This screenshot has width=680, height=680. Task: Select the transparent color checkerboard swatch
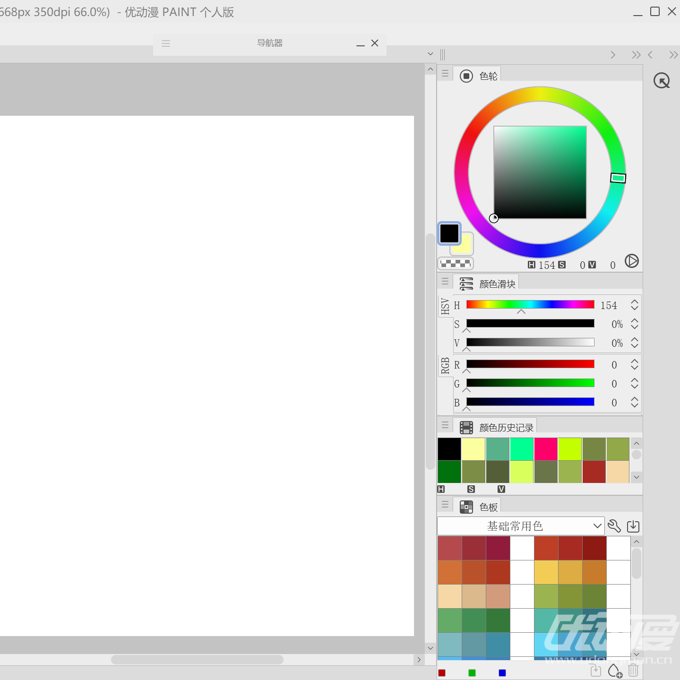coord(456,263)
